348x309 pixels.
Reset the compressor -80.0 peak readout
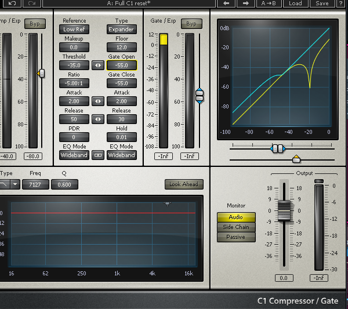(x=33, y=156)
